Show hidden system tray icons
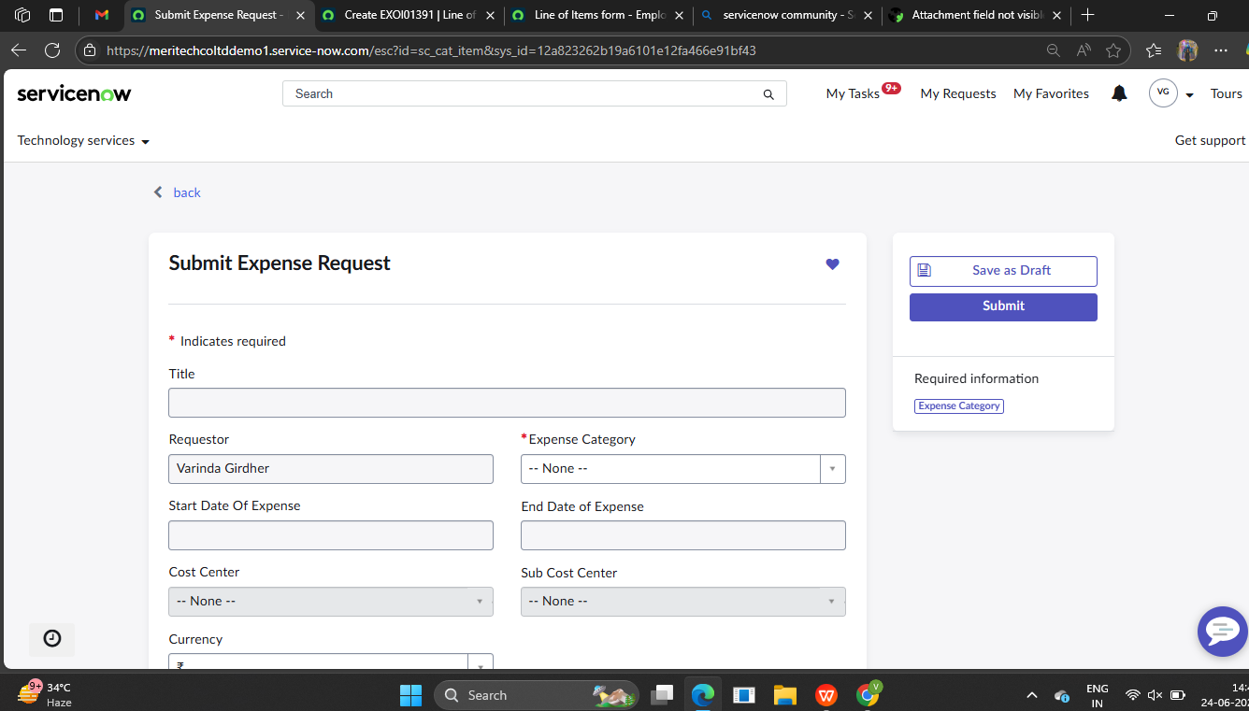The width and height of the screenshot is (1249, 711). [x=1032, y=695]
